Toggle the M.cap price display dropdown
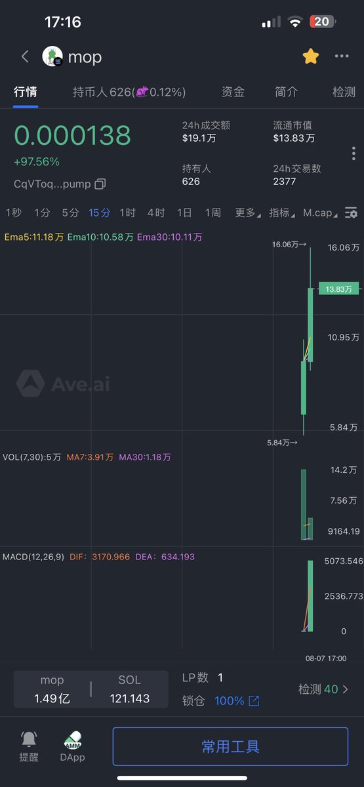 [x=321, y=212]
